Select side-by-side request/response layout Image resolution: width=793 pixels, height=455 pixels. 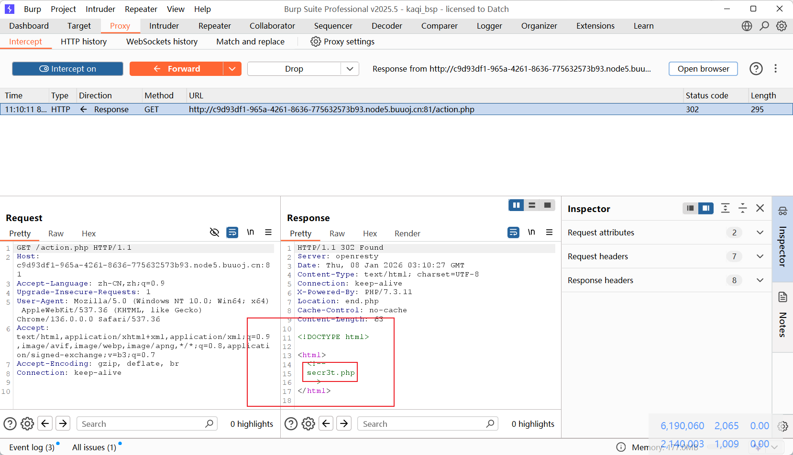516,205
